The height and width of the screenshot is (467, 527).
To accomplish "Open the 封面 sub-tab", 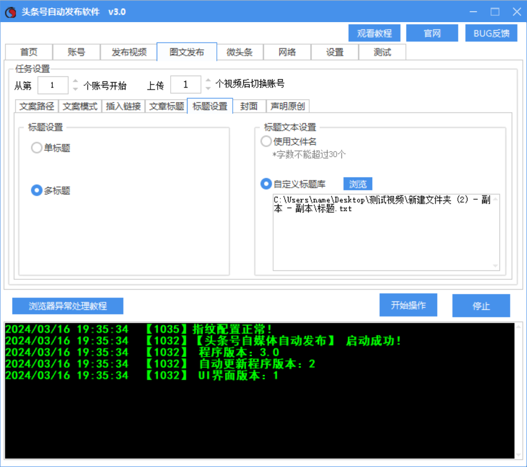I will 249,106.
